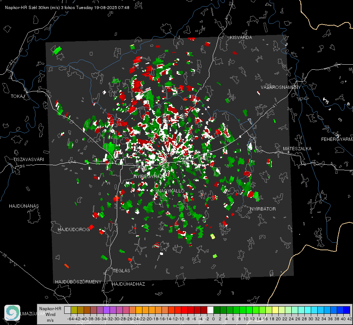The width and height of the screenshot is (353, 325).
Task: Pick the cyan swatch between 28 and 30
Action: click(x=308, y=310)
